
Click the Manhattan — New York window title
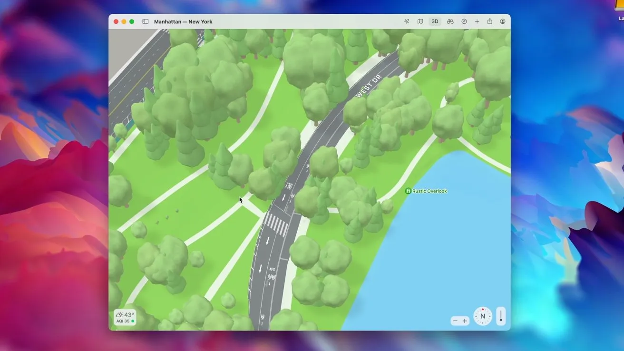click(x=183, y=21)
